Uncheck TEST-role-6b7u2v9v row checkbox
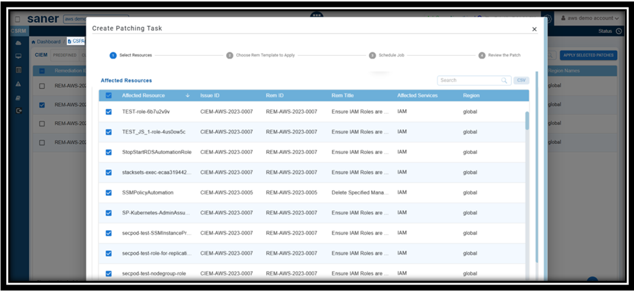The image size is (634, 292). [109, 112]
